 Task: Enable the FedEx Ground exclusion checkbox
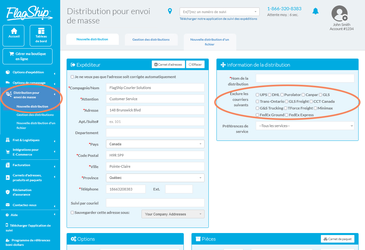tap(257, 115)
